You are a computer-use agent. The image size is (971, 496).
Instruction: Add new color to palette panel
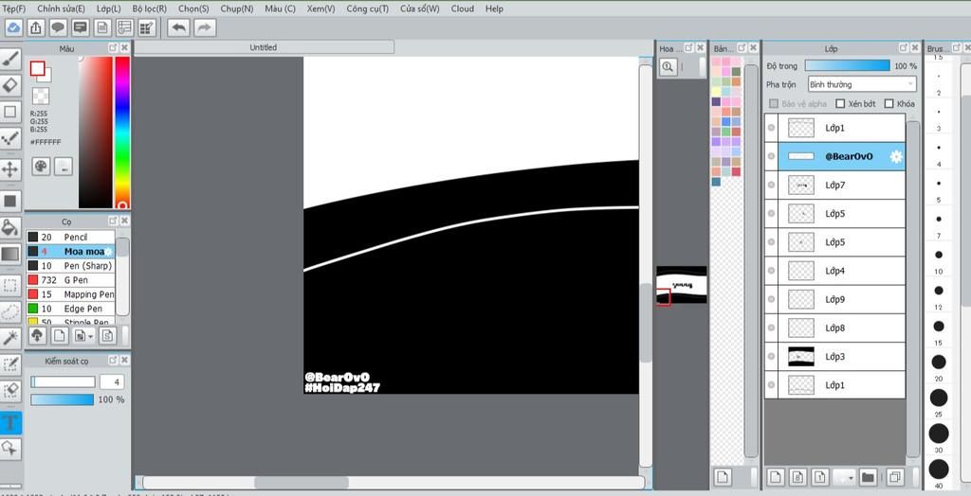(723, 477)
